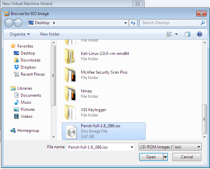The image size is (210, 169).
Task: Open CD-ROM images (*.iso) file type dropdown
Action: (170, 147)
